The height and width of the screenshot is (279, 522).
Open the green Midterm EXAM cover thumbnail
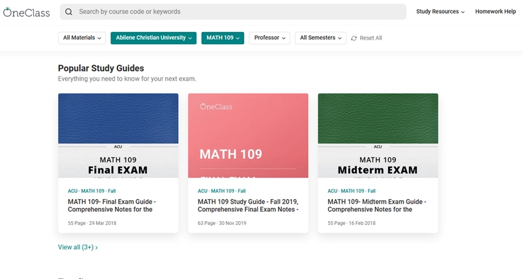[378, 135]
